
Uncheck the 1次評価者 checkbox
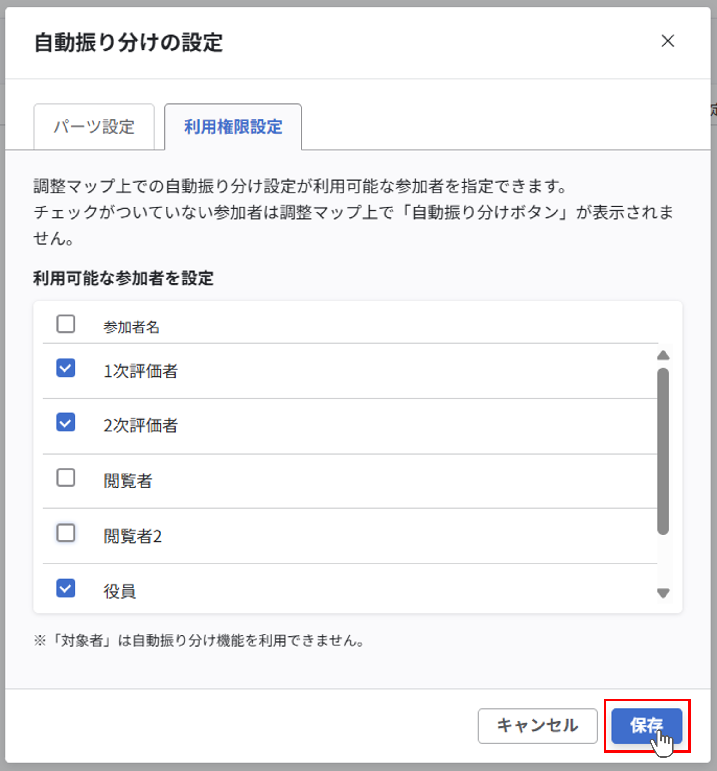65,369
